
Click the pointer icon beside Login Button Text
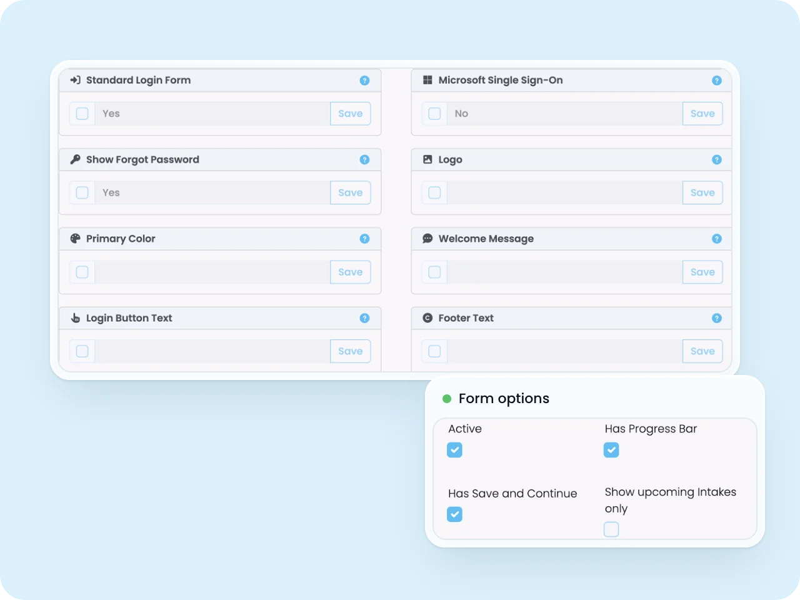point(76,318)
